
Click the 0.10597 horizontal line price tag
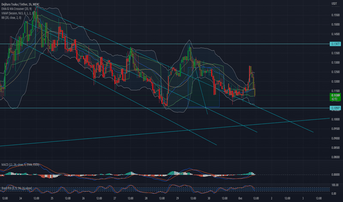pos(335,108)
